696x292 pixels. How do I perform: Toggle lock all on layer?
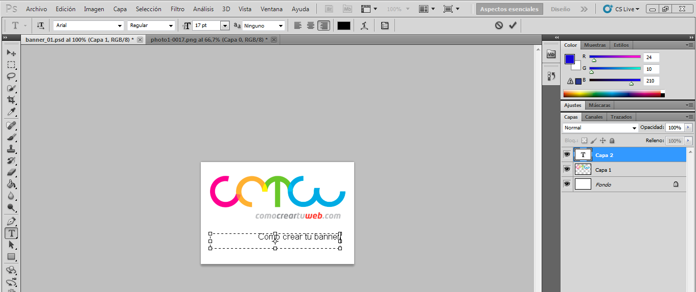[612, 141]
